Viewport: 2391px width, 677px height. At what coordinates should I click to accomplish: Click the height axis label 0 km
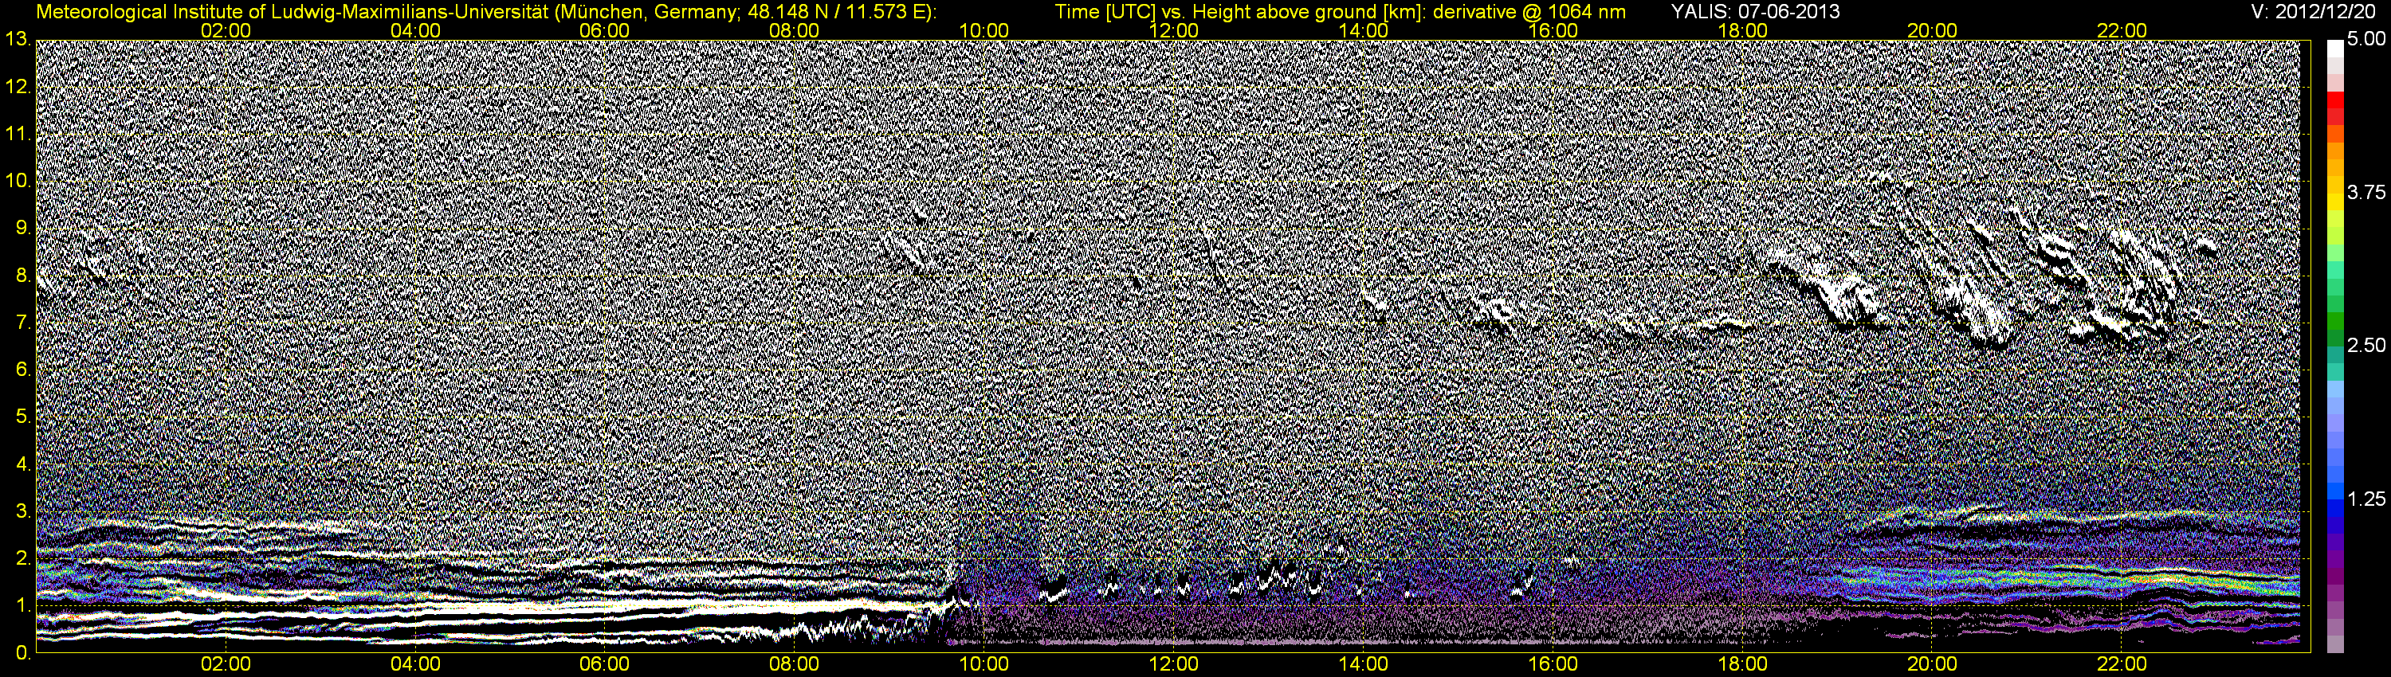coord(23,653)
